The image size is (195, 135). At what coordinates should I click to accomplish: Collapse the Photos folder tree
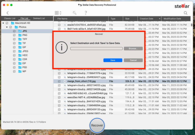pos(7,27)
